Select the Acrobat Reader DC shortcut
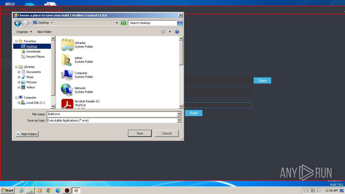The height and width of the screenshot is (194, 345). [67, 104]
